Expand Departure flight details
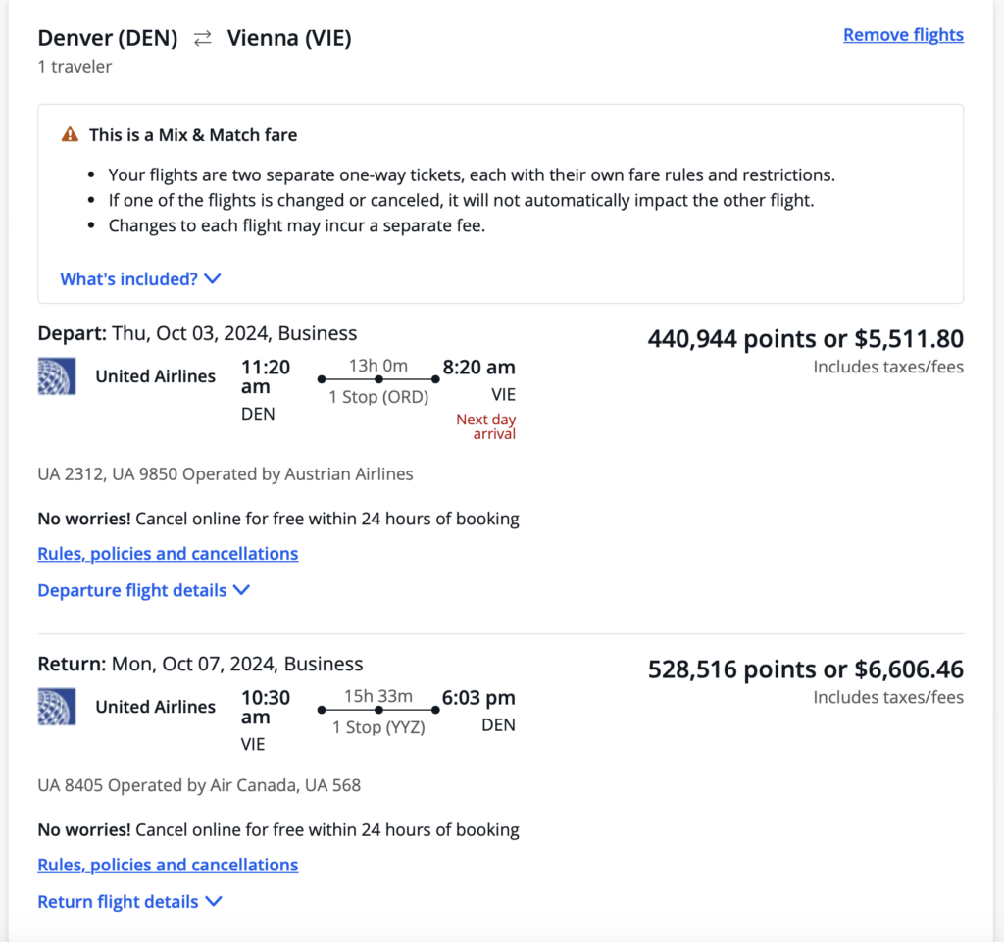This screenshot has width=1004, height=942. coord(143,590)
